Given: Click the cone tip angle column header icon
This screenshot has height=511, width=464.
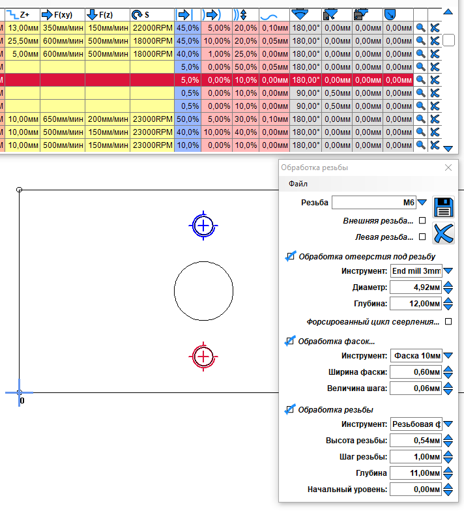Looking at the screenshot, I should pyautogui.click(x=300, y=14).
